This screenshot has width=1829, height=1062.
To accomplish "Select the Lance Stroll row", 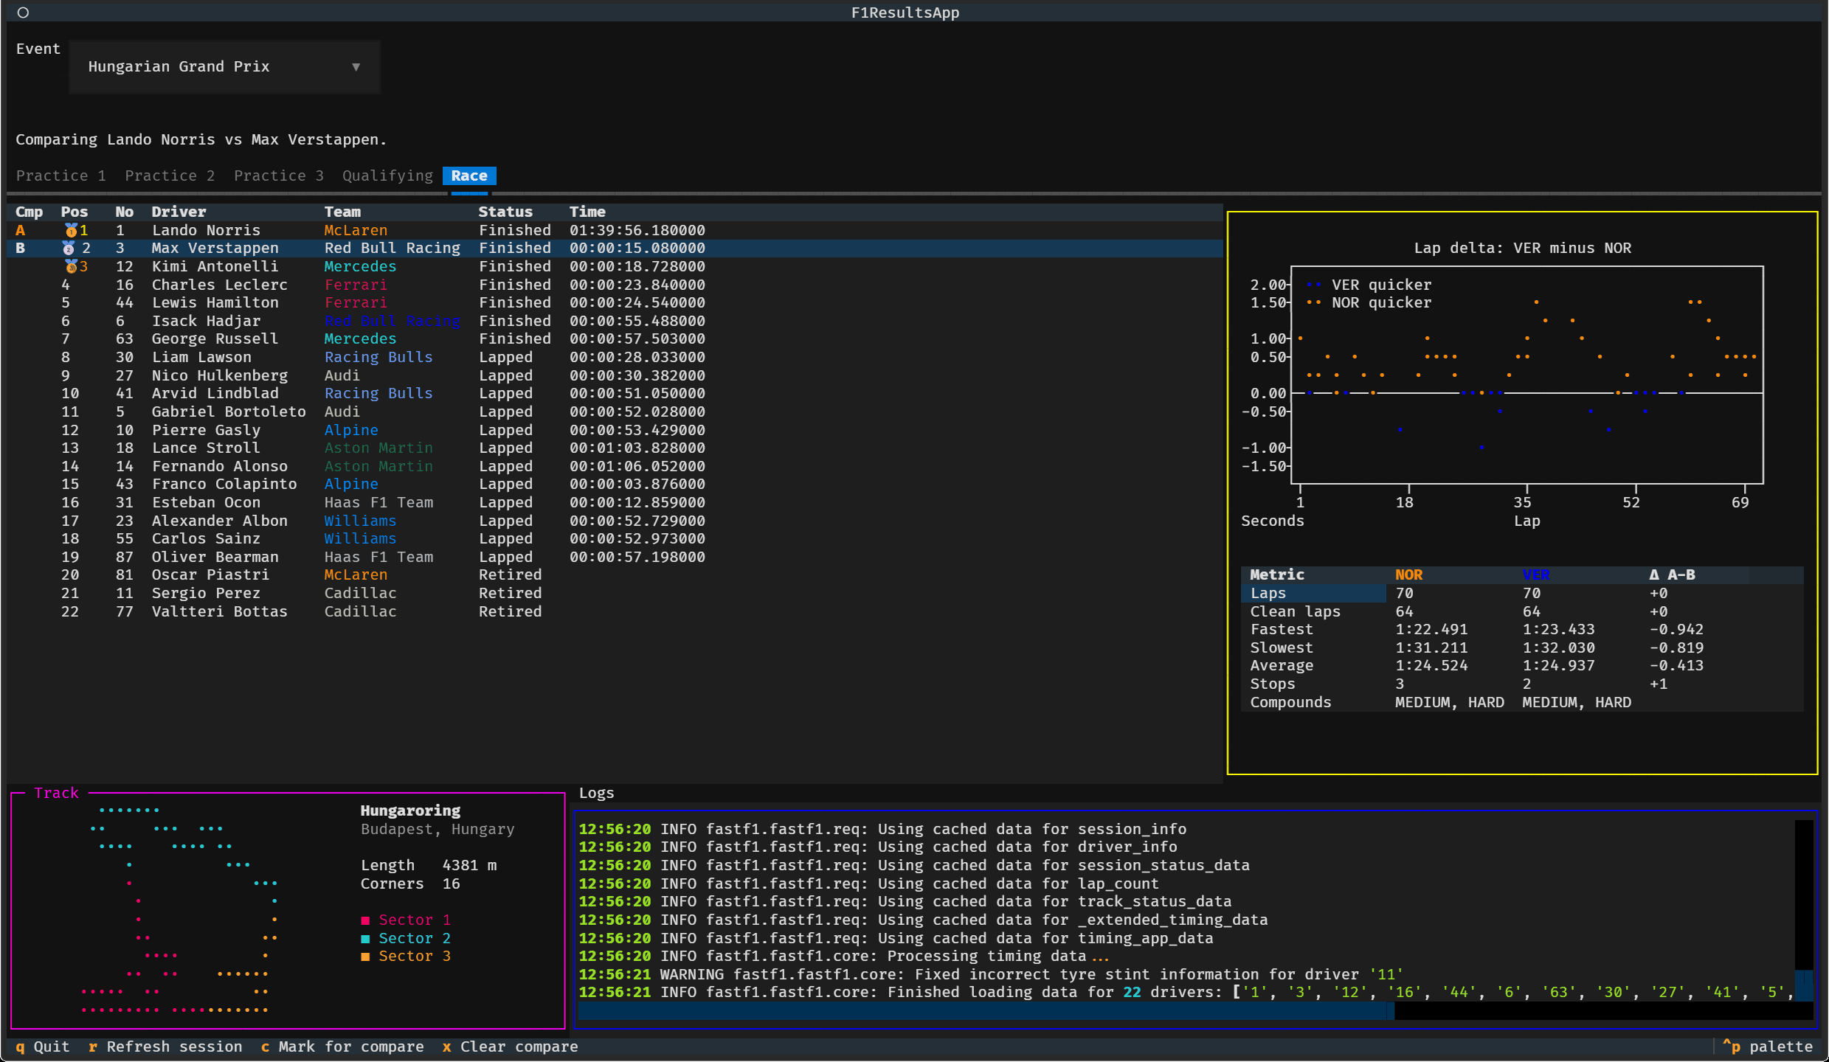I will pos(615,448).
